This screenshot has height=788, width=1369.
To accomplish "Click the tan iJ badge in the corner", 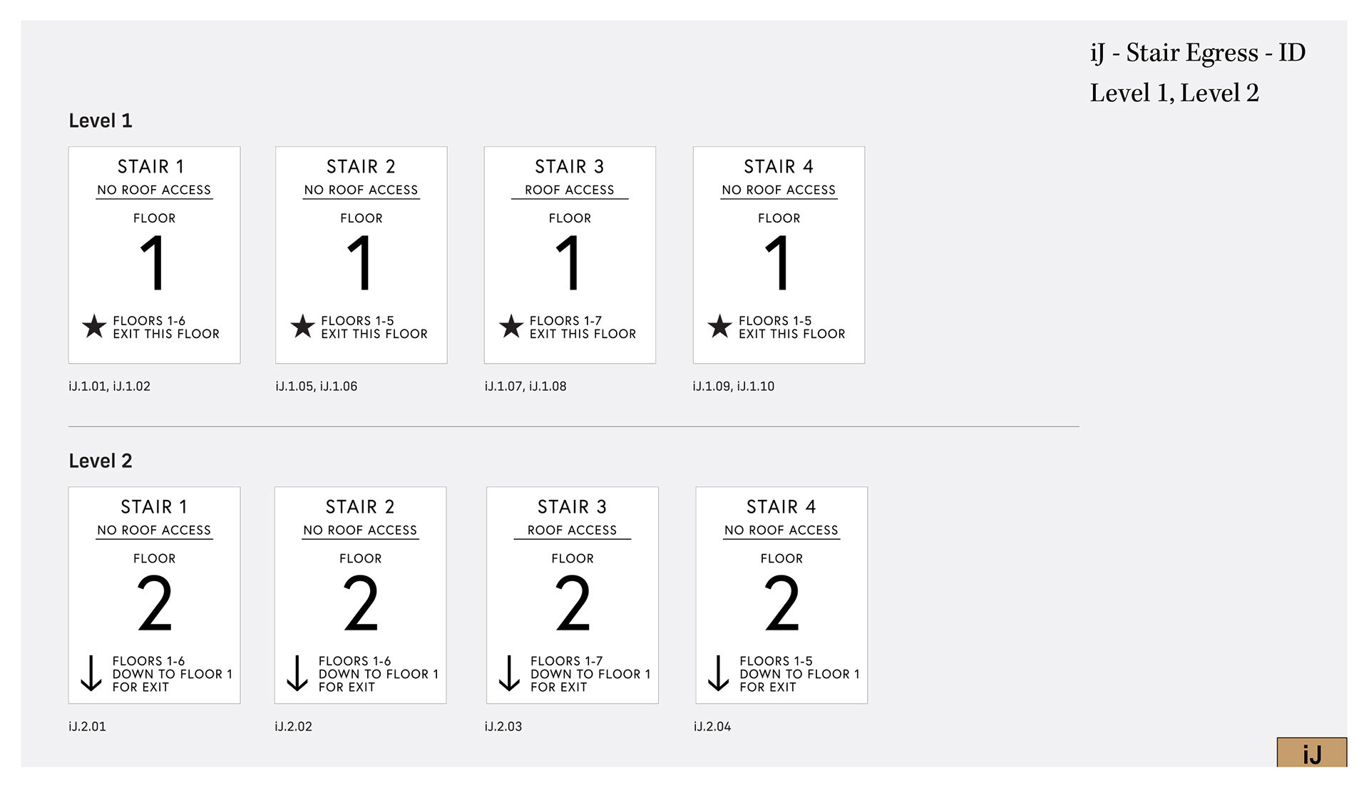I will pos(1311,753).
